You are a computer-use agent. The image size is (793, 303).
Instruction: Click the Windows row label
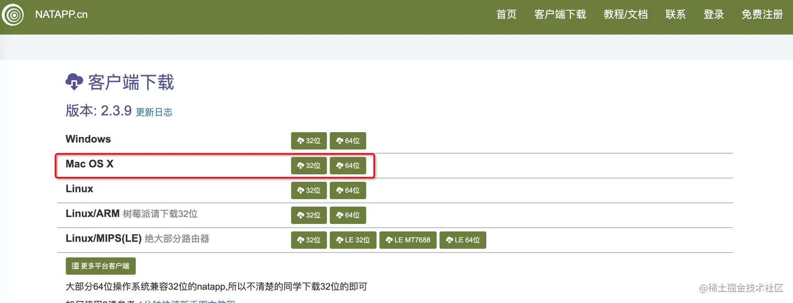[x=88, y=139]
